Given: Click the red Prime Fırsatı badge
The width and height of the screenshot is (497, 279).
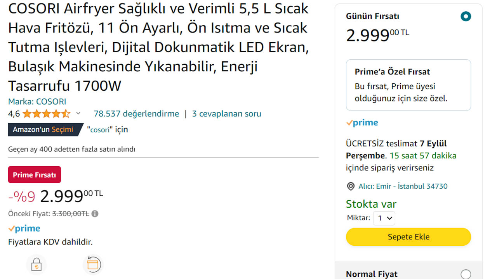Looking at the screenshot, I should point(35,175).
